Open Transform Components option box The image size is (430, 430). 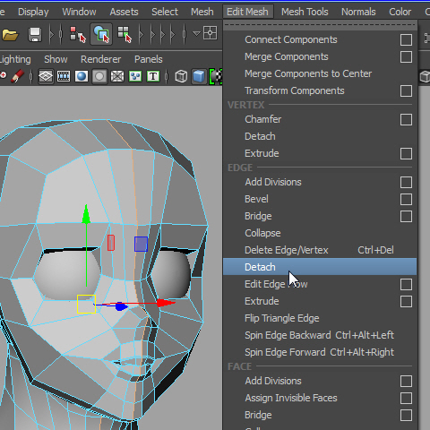(406, 90)
